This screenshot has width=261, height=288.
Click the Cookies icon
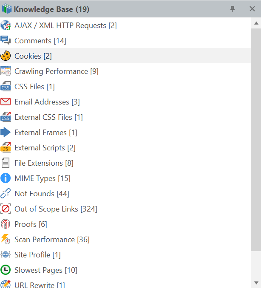click(x=6, y=56)
